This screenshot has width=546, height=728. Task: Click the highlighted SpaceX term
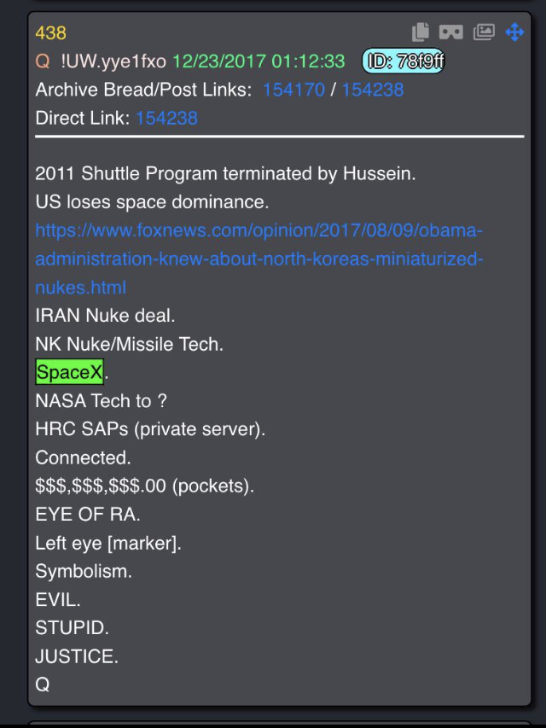[x=69, y=372]
